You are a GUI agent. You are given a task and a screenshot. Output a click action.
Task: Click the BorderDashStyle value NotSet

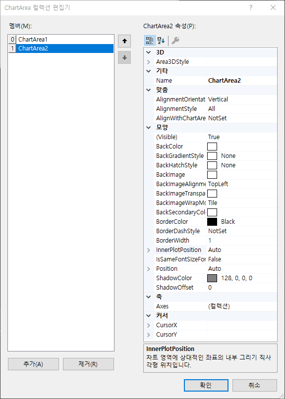point(217,231)
